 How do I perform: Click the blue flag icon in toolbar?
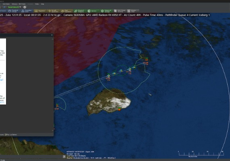[4, 7]
